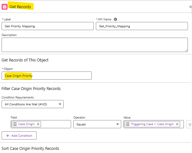The height and width of the screenshot is (153, 192).
Task: Close the Get Records panel
Action: (x=190, y=6)
